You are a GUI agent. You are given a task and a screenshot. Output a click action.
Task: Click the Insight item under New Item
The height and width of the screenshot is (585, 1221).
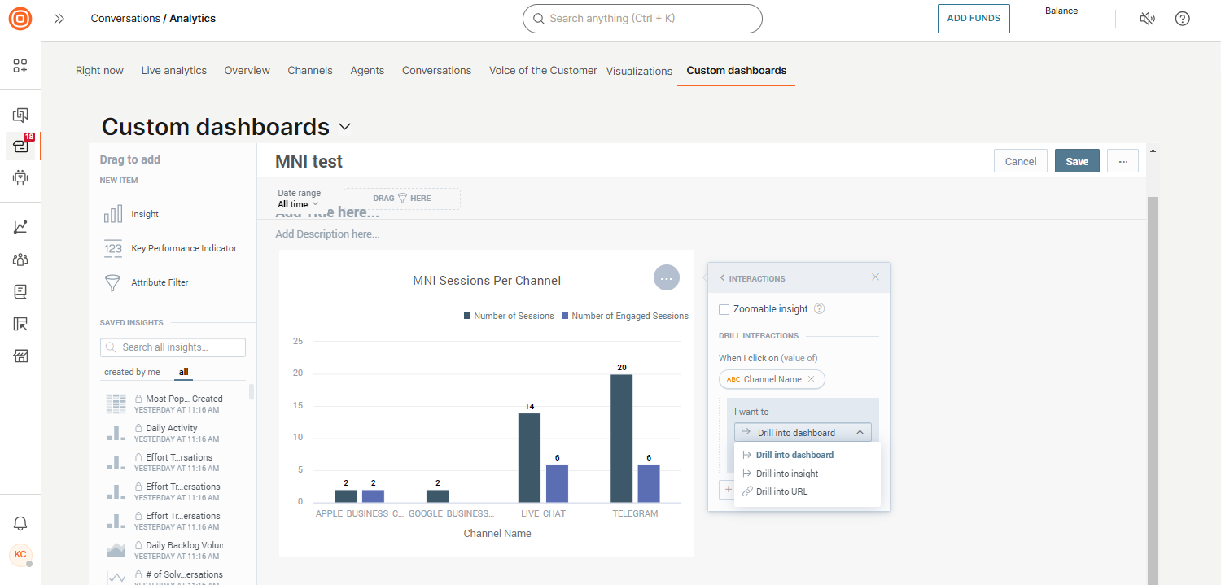point(144,214)
